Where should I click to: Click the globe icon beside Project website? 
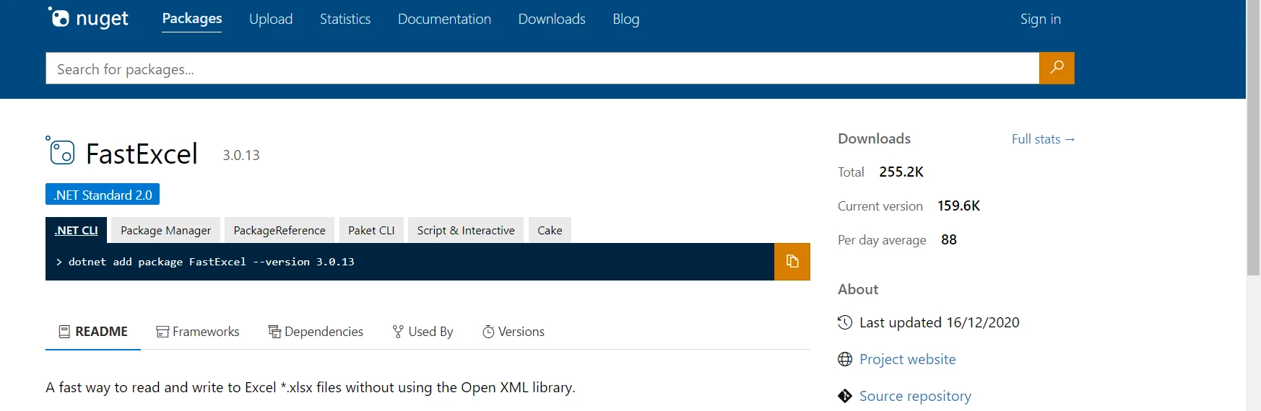[845, 359]
